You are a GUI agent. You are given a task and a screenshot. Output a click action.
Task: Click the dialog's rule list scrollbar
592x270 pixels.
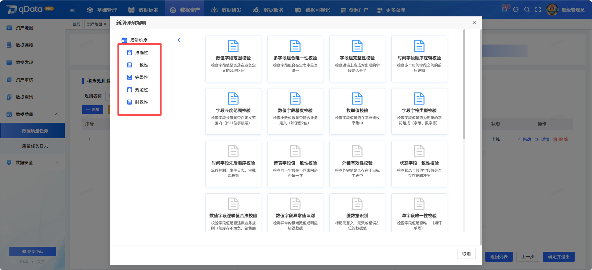(x=464, y=84)
